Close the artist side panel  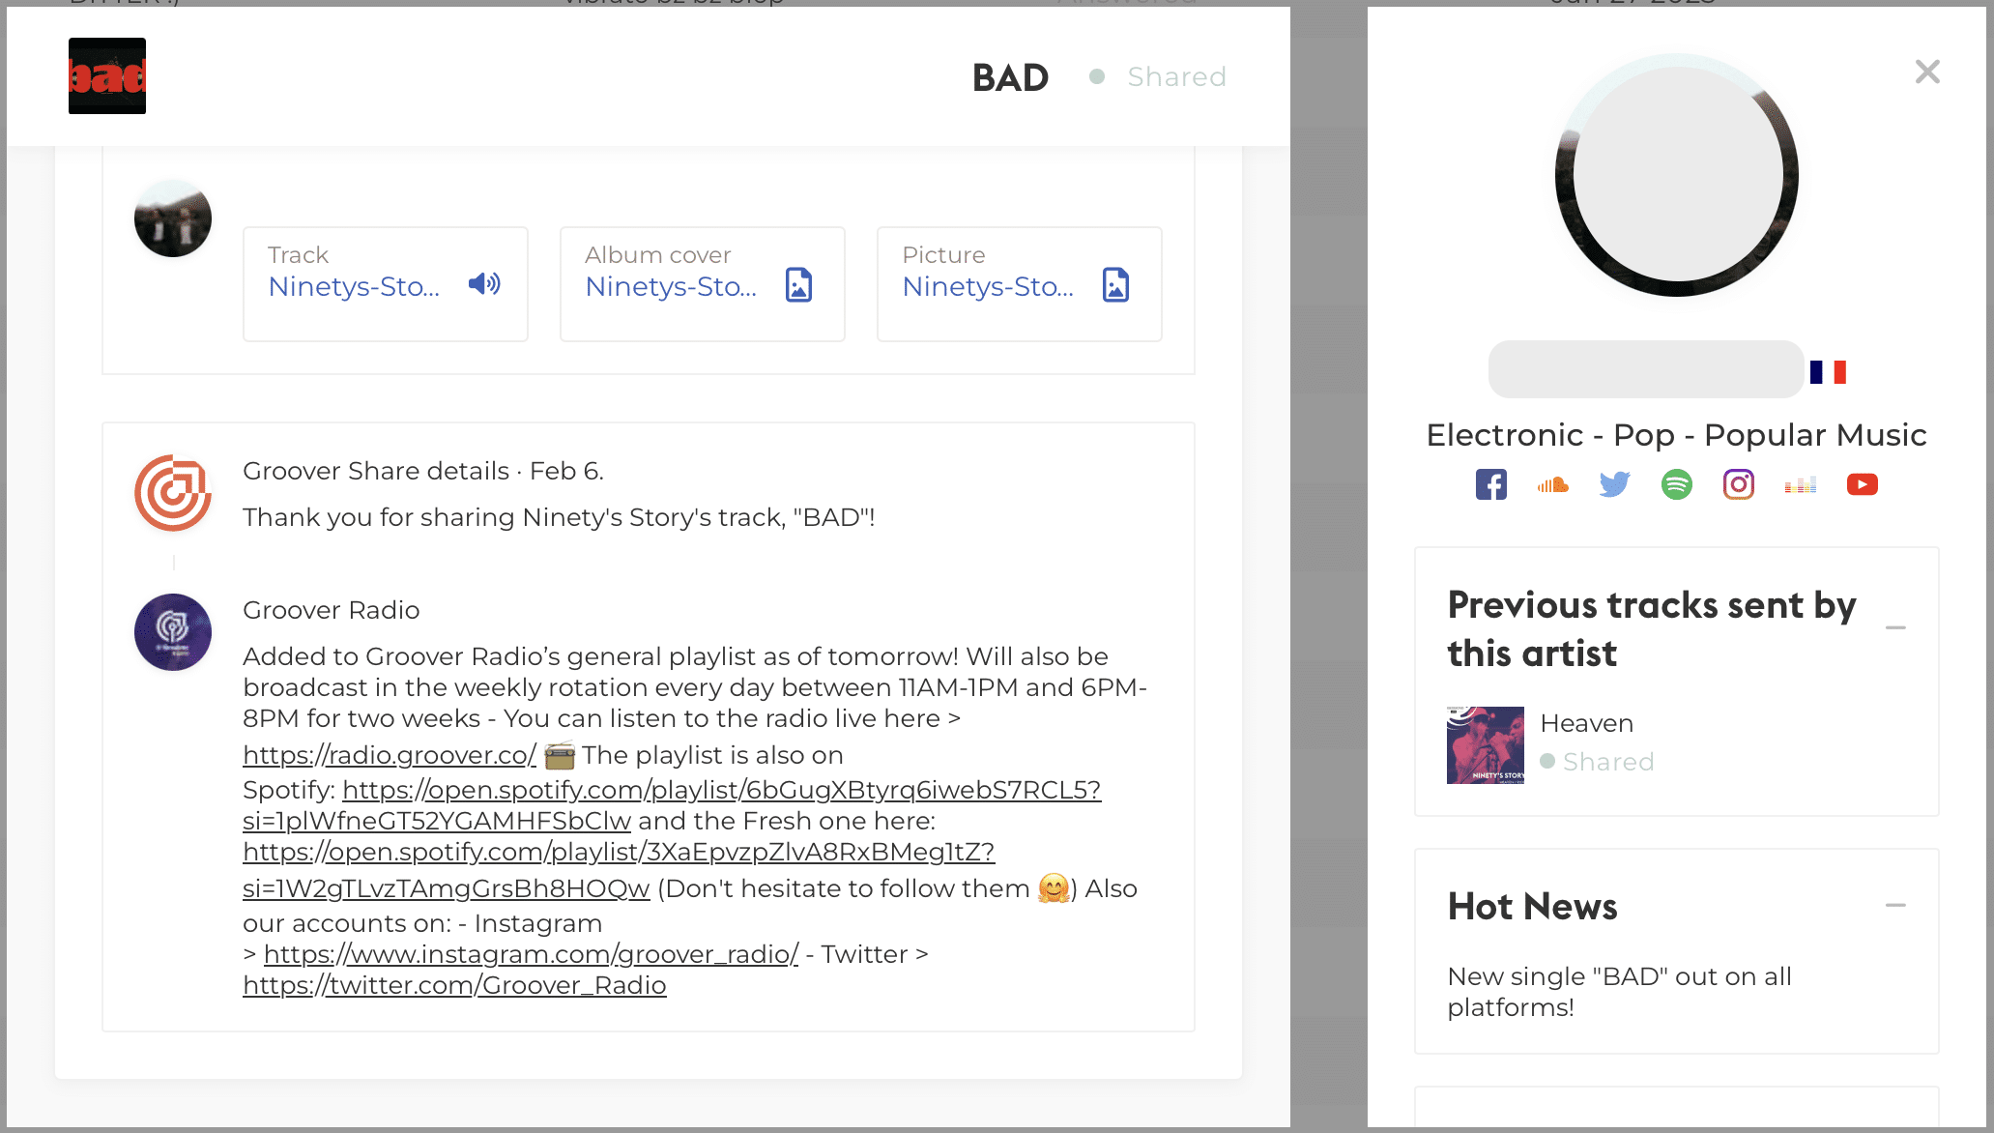(x=1927, y=72)
